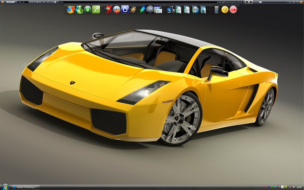Click the Winamp search magnifier button
The image size is (304, 190).
251,2
